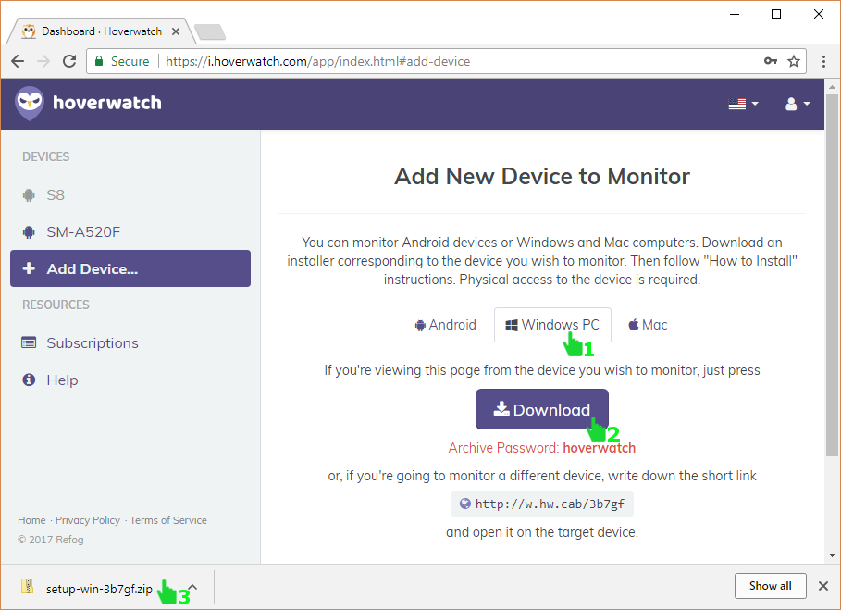Click the Android icon next to S8

(29, 194)
